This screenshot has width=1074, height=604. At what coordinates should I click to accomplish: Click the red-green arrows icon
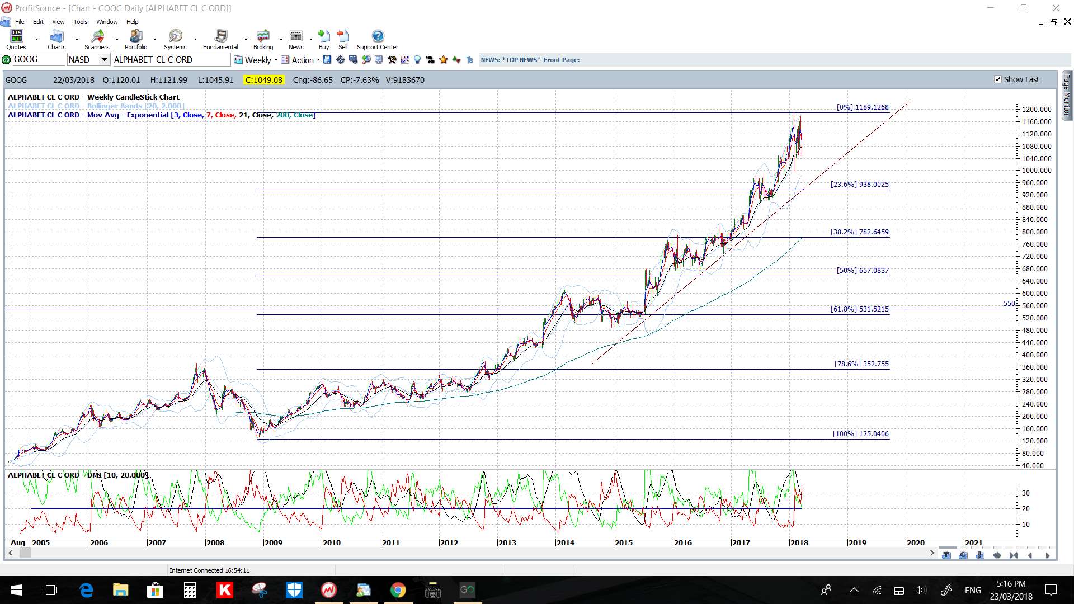(456, 60)
